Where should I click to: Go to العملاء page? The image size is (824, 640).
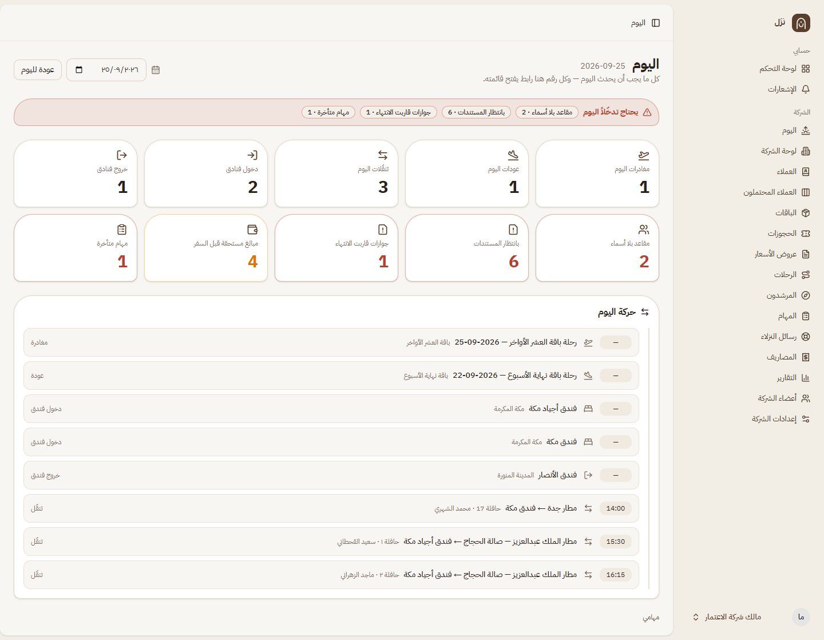793,172
